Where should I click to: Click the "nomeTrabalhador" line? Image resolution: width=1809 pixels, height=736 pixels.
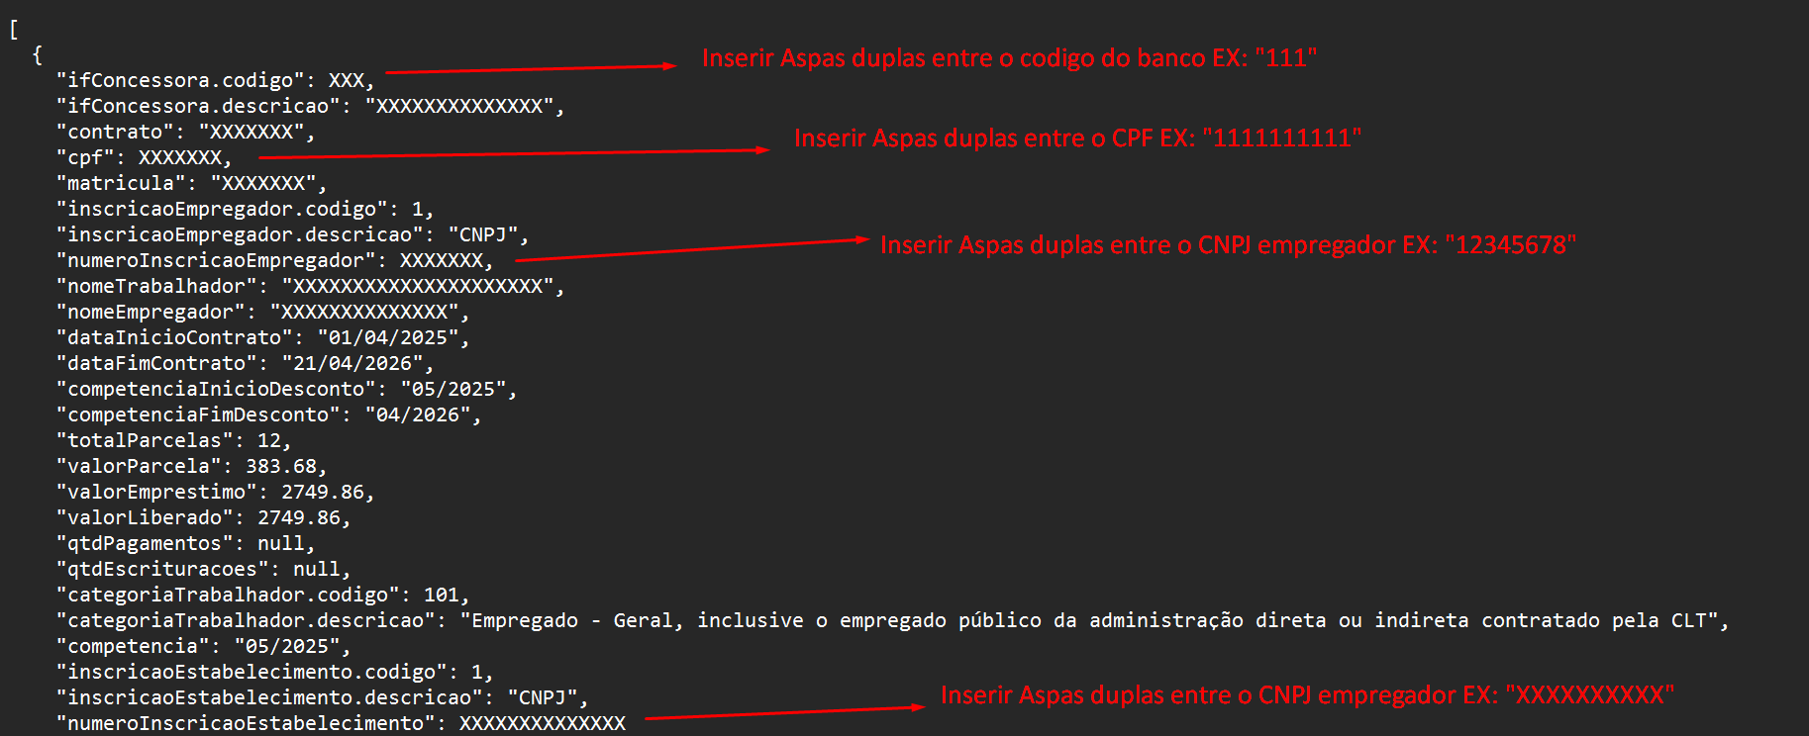[310, 286]
